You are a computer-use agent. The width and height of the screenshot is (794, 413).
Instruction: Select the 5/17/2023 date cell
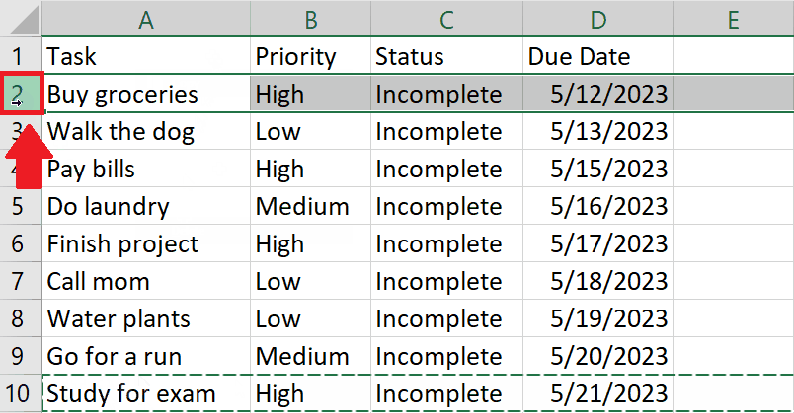click(598, 243)
